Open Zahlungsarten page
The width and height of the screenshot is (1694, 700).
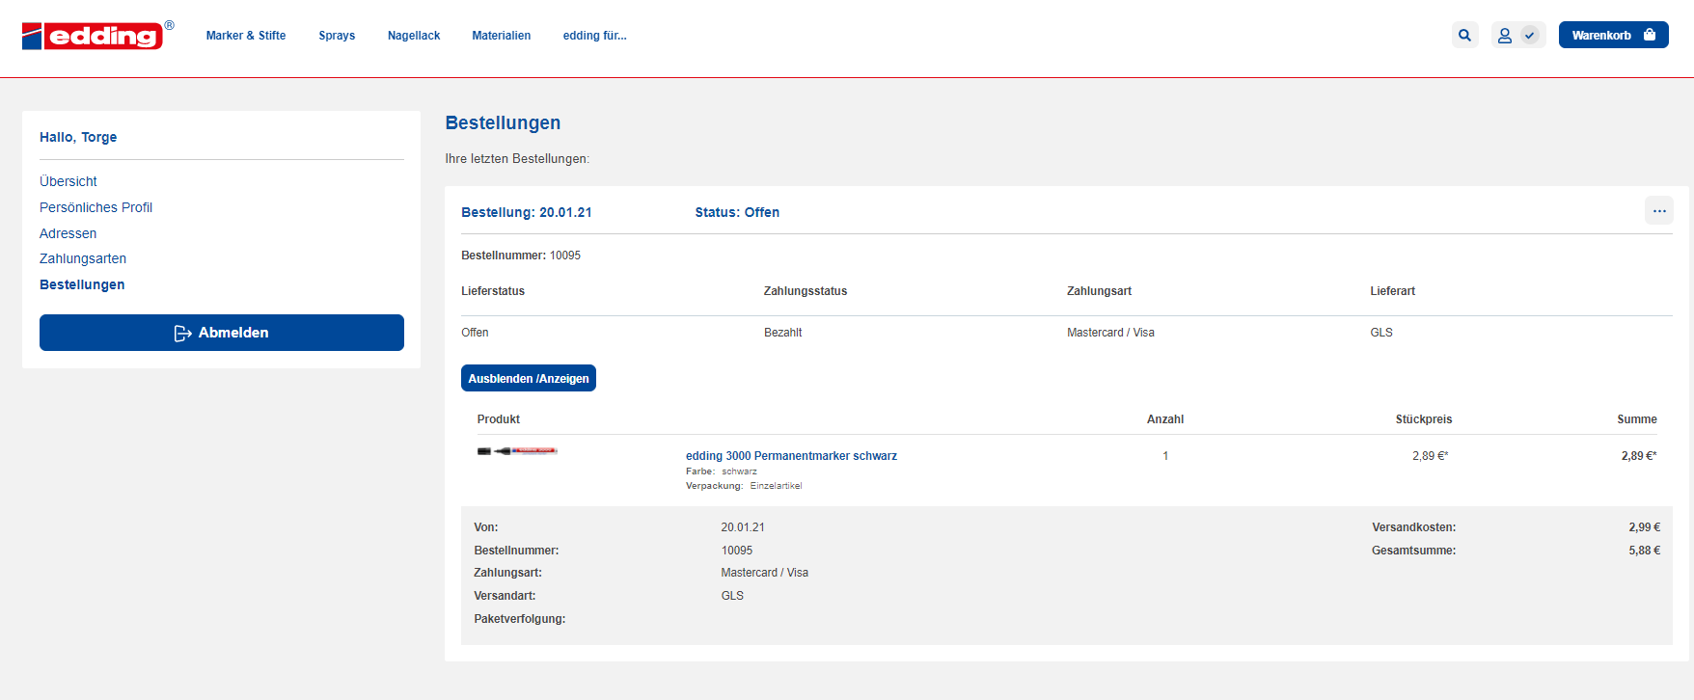tap(83, 258)
